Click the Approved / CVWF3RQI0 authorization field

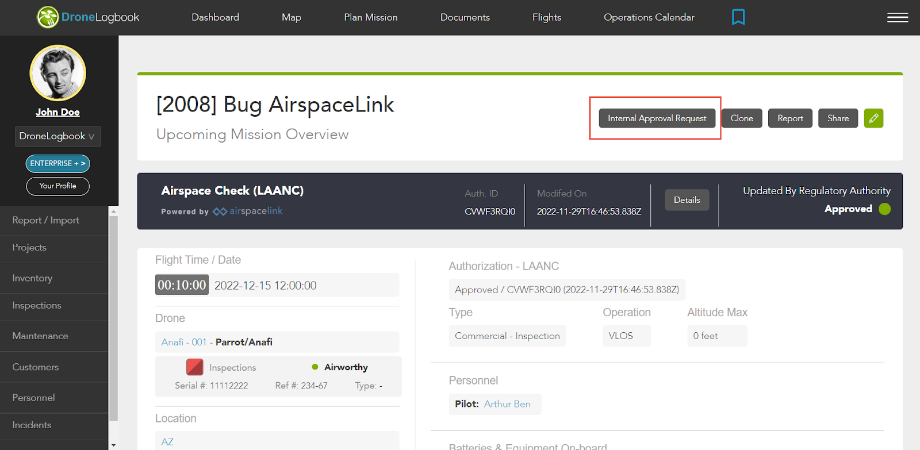pyautogui.click(x=567, y=290)
